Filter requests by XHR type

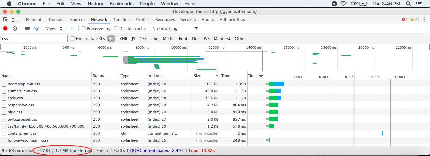[123, 38]
